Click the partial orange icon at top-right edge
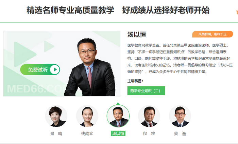This screenshot has width=238, height=144. pos(237,12)
